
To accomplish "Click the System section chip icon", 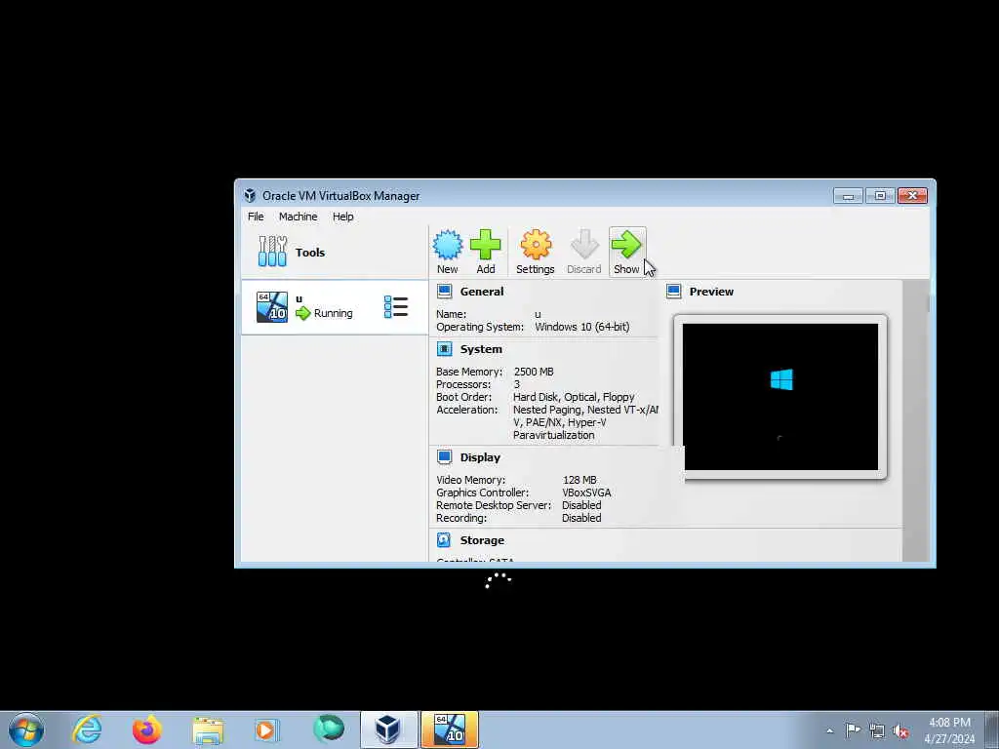I will [x=444, y=349].
